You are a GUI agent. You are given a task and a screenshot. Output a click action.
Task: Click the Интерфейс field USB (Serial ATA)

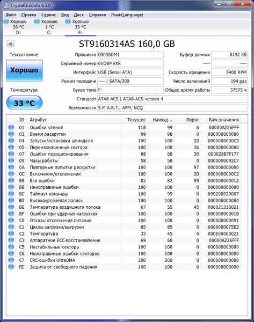coord(130,72)
